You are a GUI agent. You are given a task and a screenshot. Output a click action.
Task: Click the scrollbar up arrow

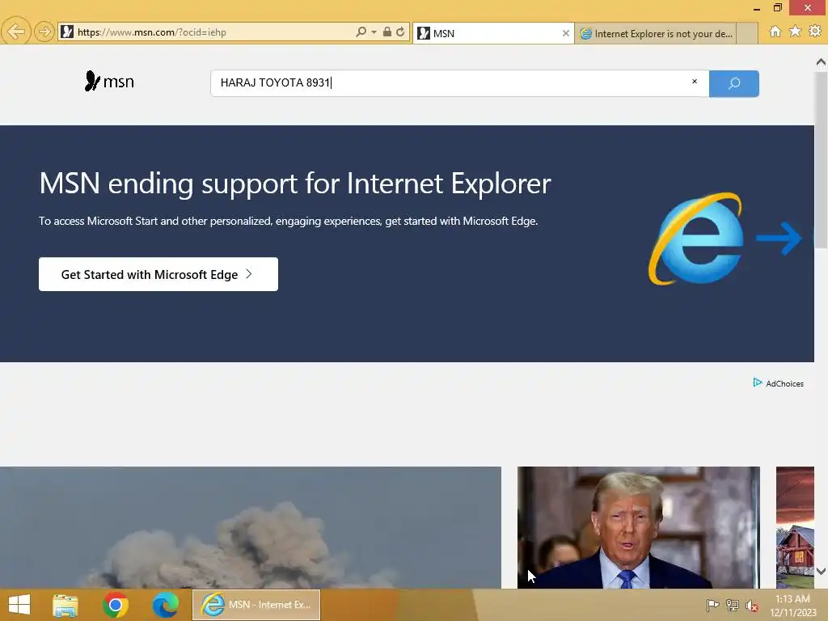821,62
